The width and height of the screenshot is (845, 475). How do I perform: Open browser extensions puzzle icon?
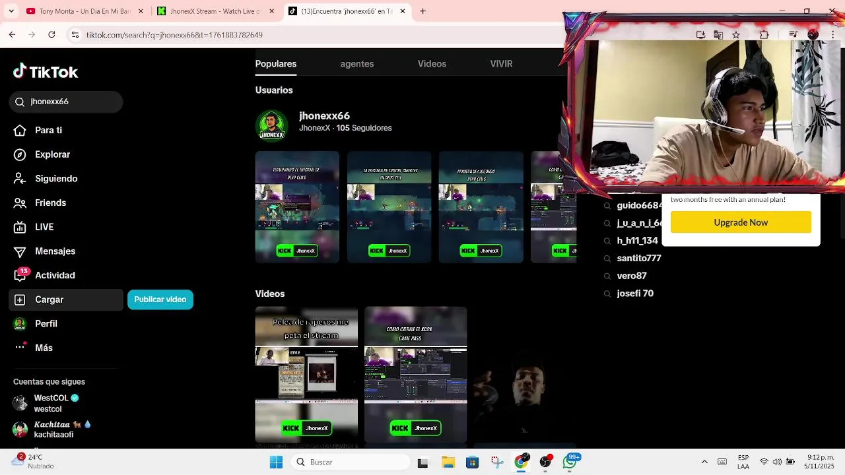click(x=764, y=35)
